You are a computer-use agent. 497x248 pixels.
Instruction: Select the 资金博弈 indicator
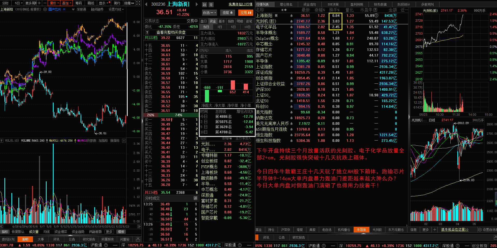click(61, 232)
